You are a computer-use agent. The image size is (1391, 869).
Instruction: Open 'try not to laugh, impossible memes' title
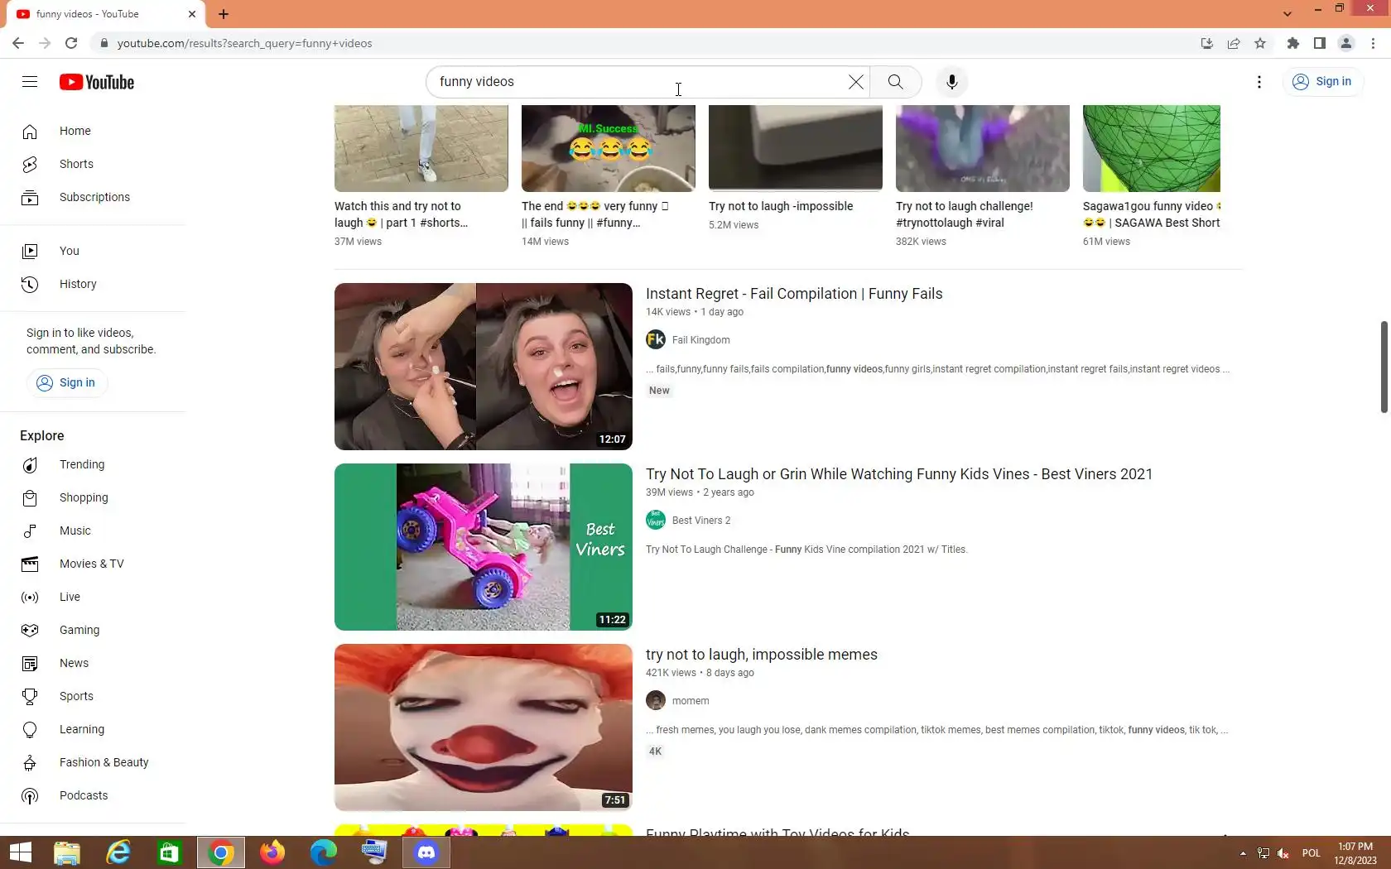(x=762, y=655)
